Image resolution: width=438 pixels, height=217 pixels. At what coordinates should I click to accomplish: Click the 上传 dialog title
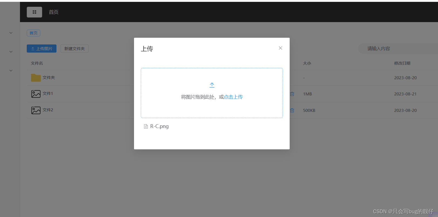coord(147,49)
